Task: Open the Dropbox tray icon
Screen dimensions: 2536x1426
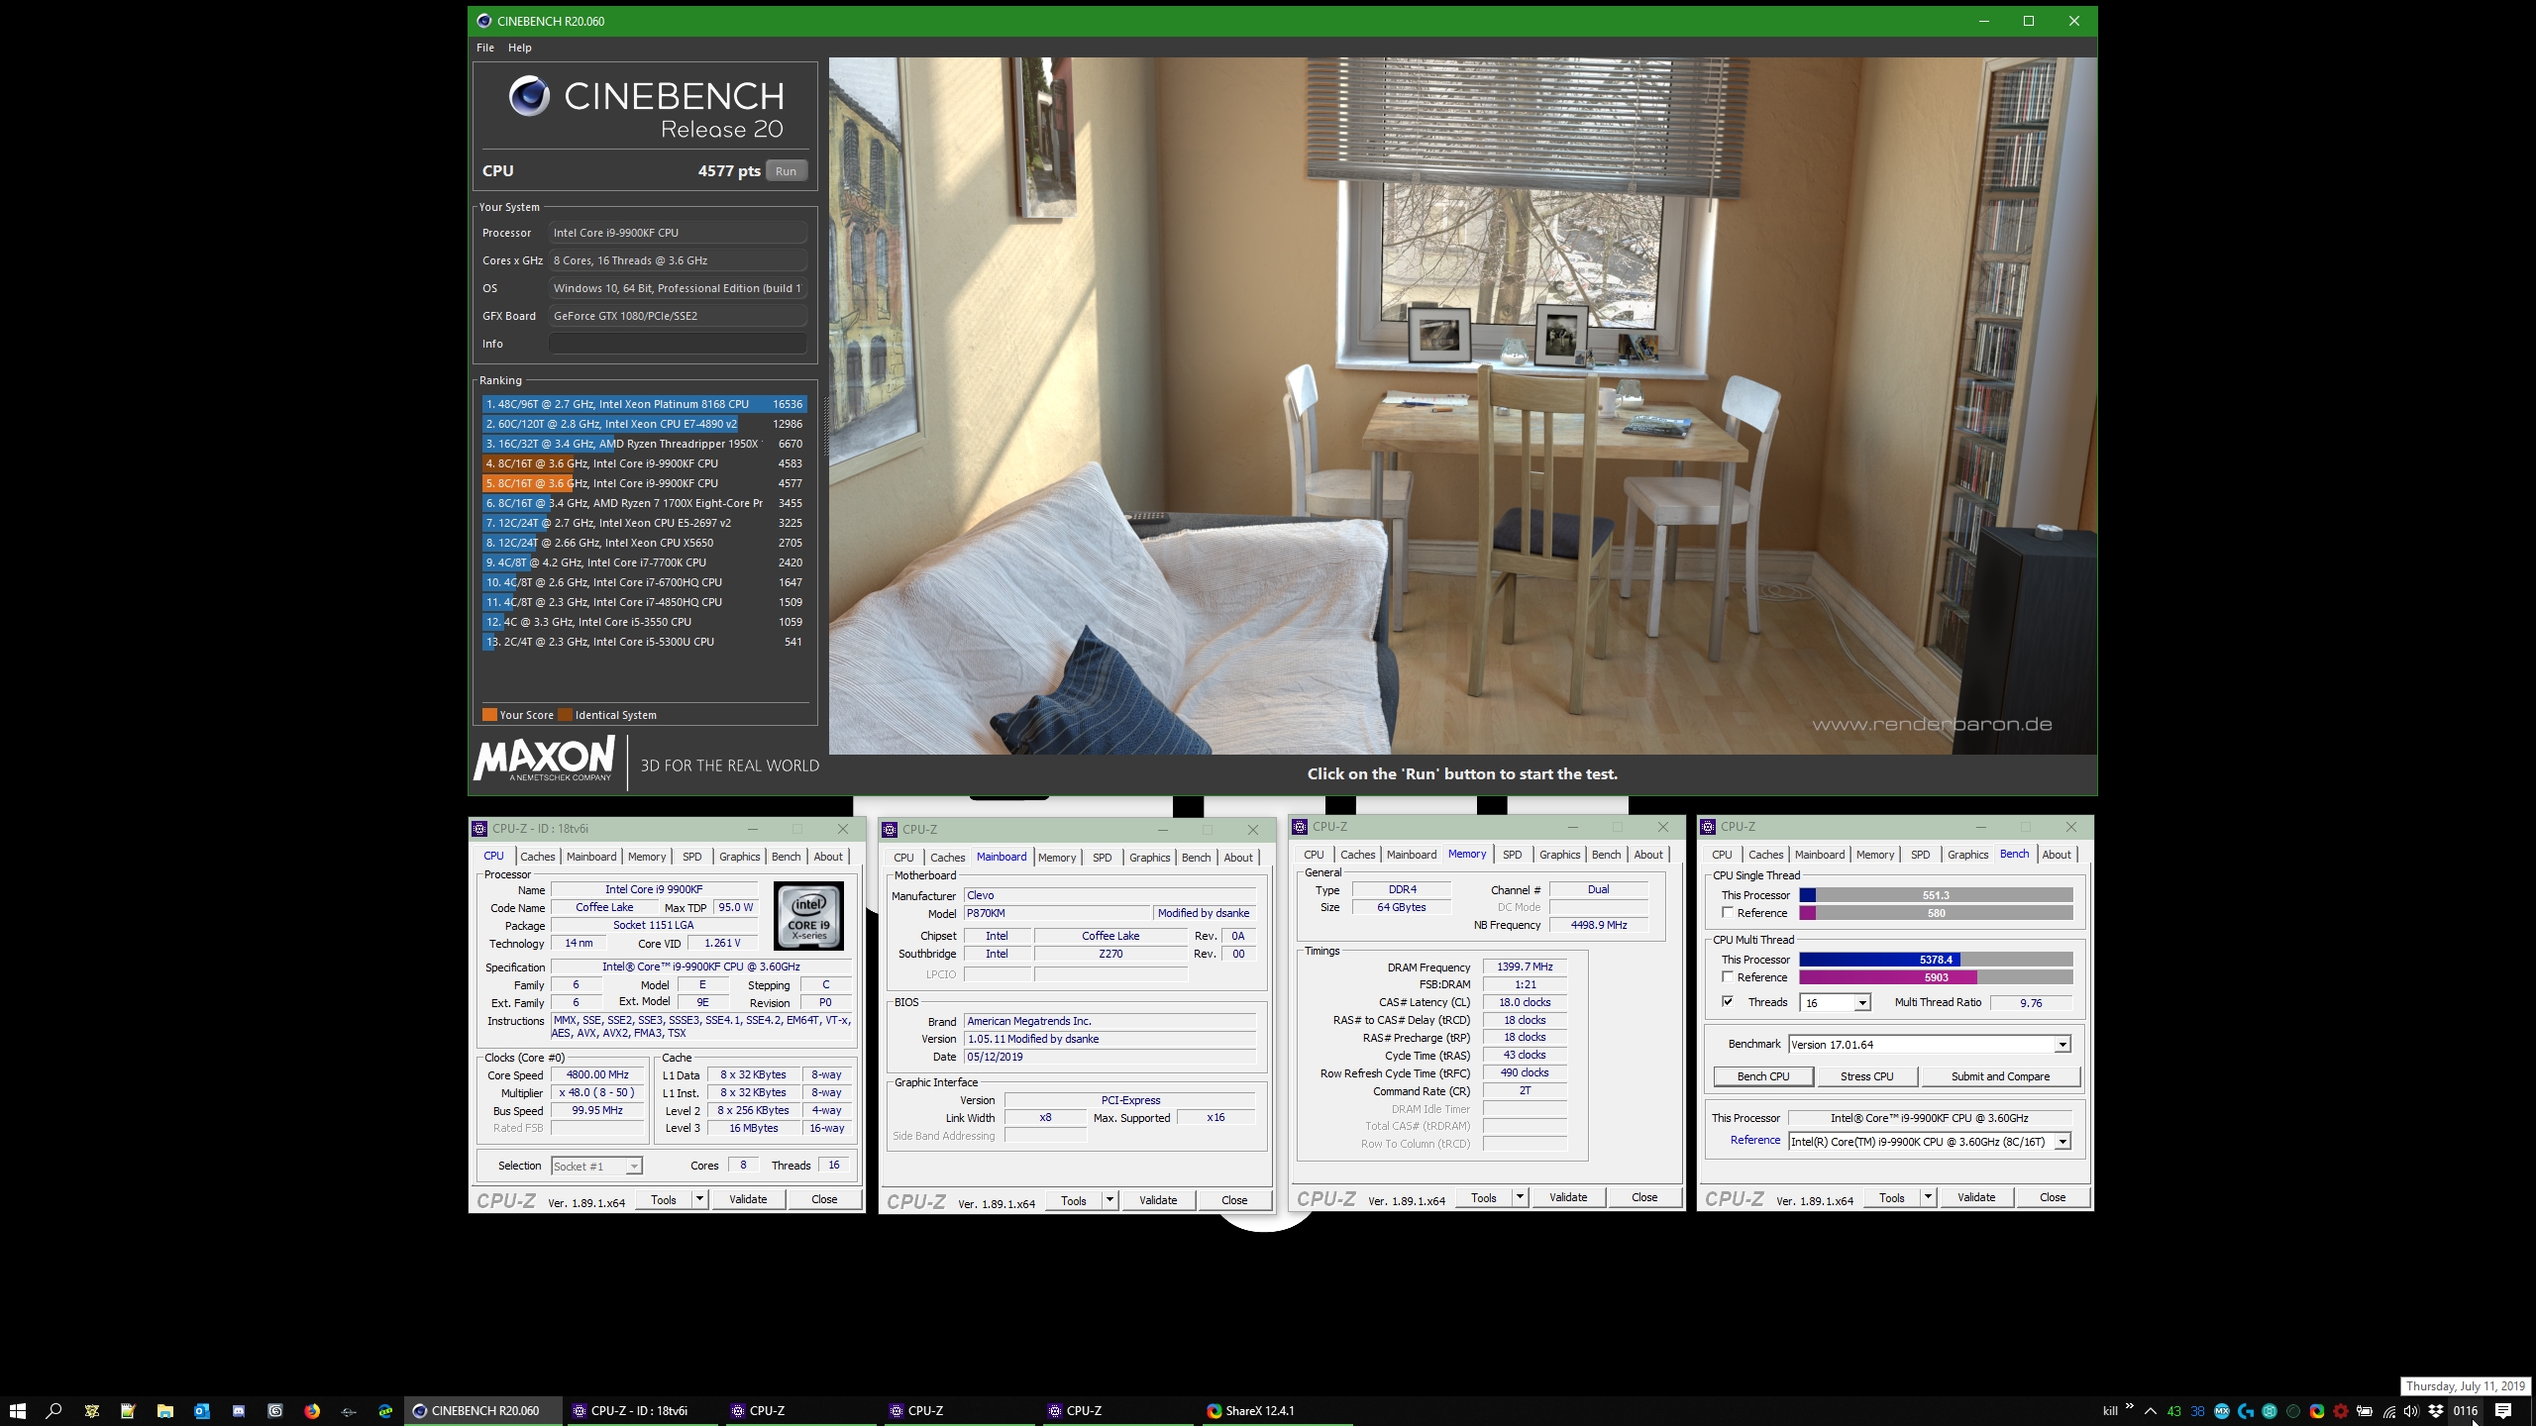Action: point(2436,1411)
